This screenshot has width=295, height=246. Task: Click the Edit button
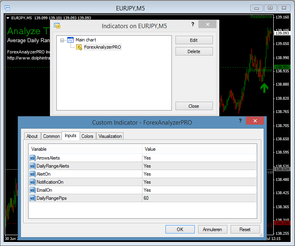click(194, 40)
